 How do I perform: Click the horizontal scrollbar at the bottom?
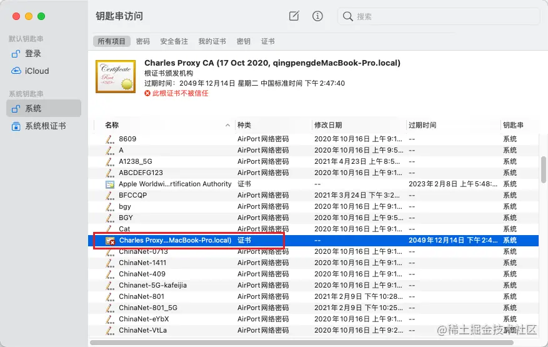click(302, 343)
